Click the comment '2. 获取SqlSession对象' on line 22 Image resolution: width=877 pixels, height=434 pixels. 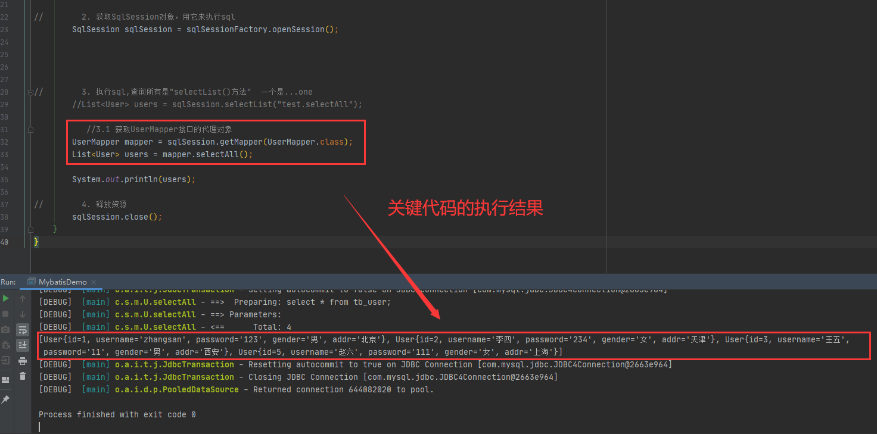point(158,17)
